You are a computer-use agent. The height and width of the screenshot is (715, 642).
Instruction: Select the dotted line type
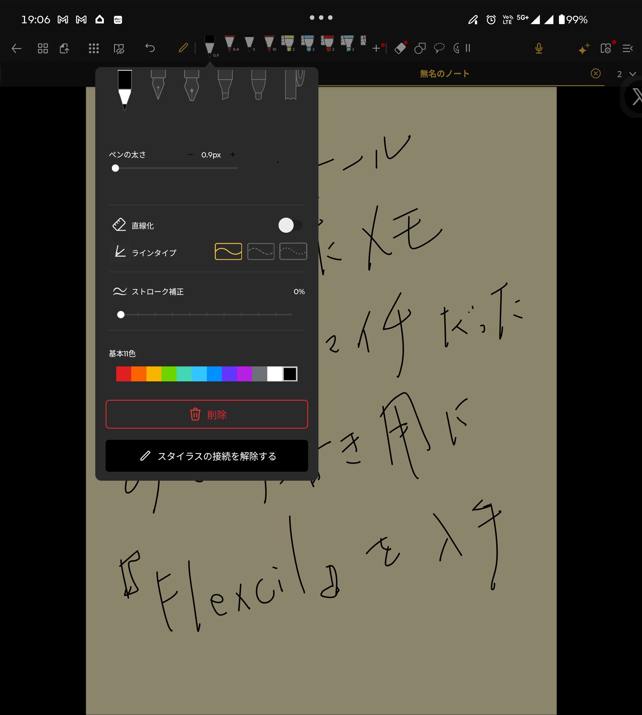pyautogui.click(x=293, y=251)
